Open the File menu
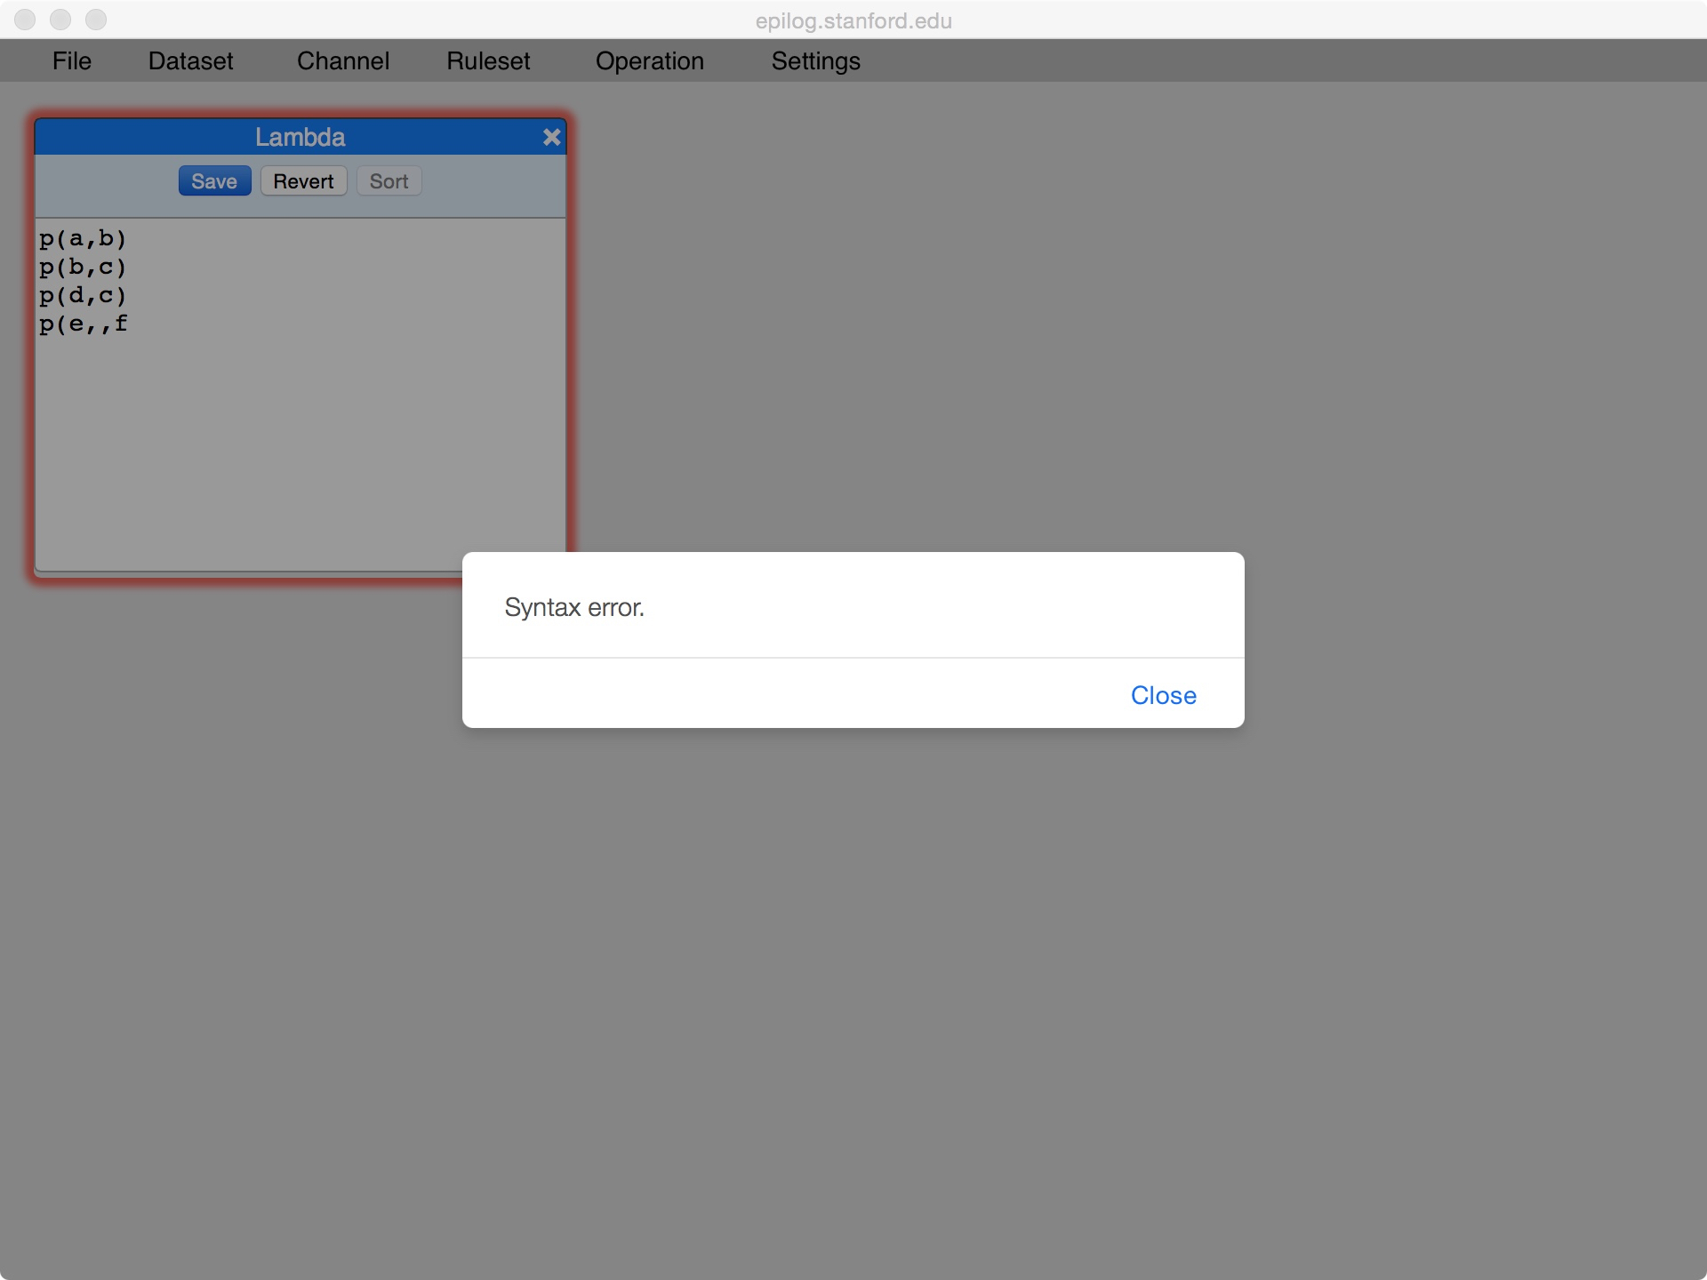The height and width of the screenshot is (1280, 1707). 71,60
